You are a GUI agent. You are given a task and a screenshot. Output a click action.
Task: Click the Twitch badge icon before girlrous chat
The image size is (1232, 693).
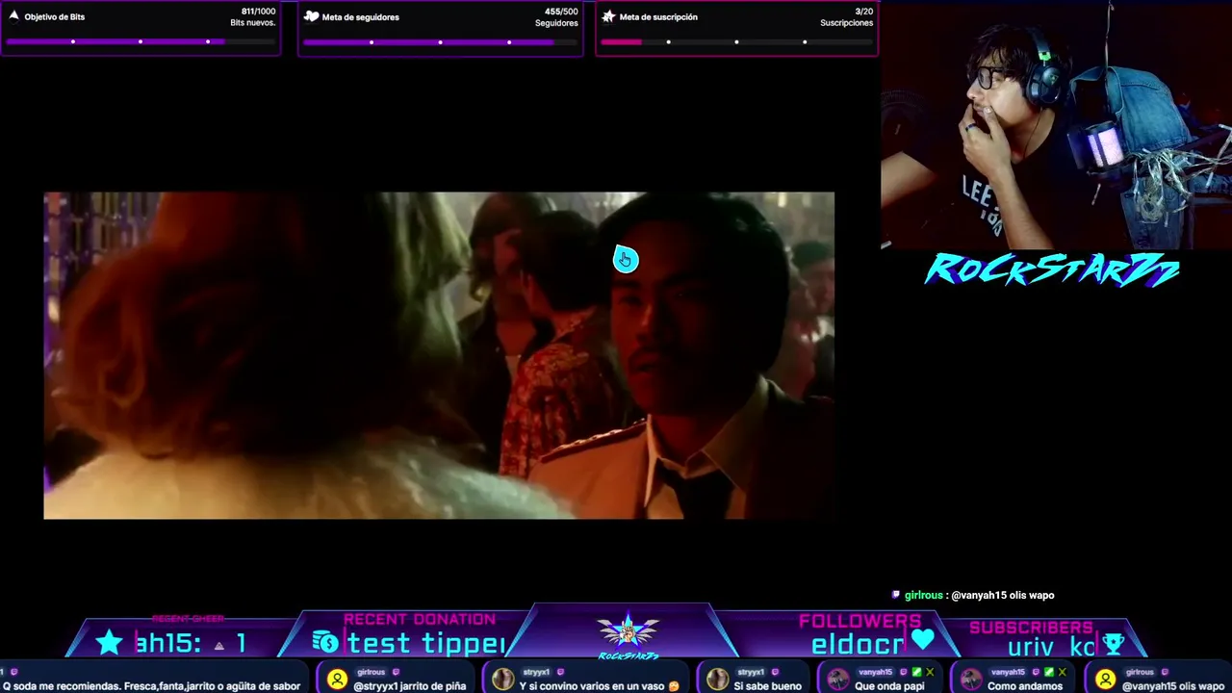(896, 596)
